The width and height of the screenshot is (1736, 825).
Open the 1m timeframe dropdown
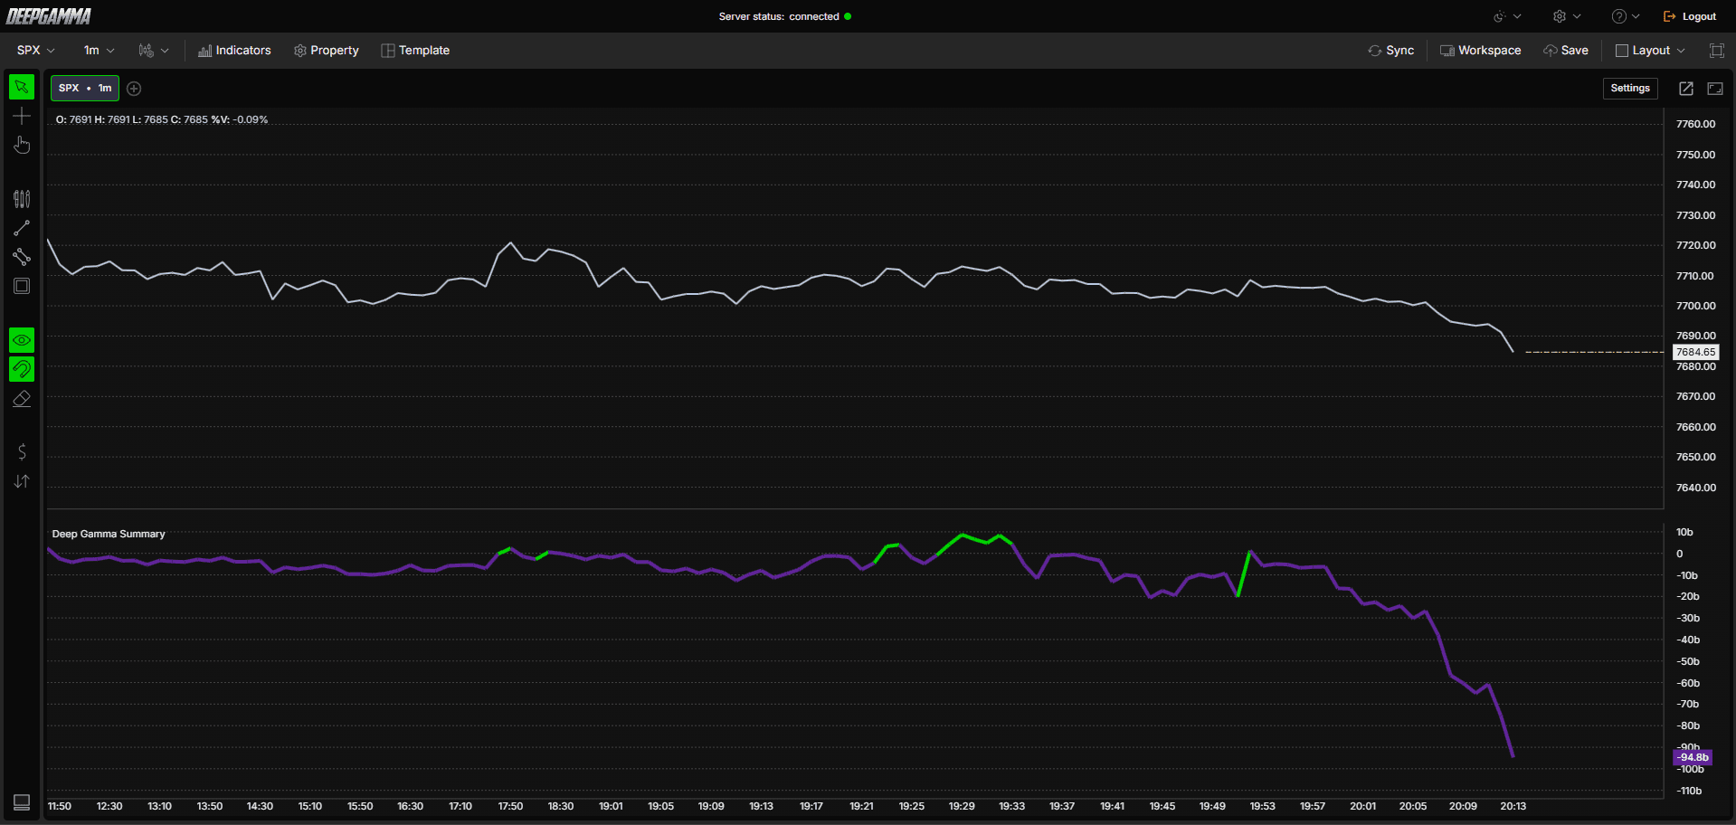(99, 51)
